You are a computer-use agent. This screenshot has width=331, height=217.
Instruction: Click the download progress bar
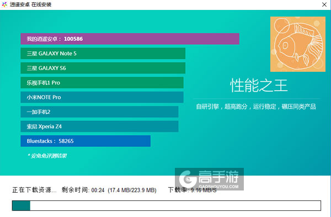(x=167, y=205)
